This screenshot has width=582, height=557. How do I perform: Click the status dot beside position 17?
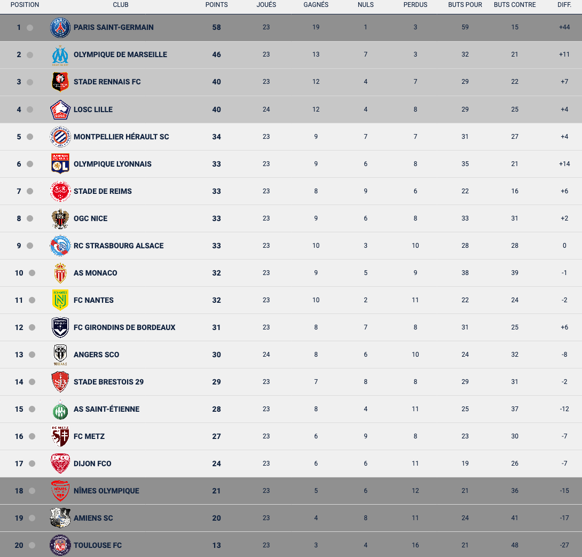click(x=32, y=464)
